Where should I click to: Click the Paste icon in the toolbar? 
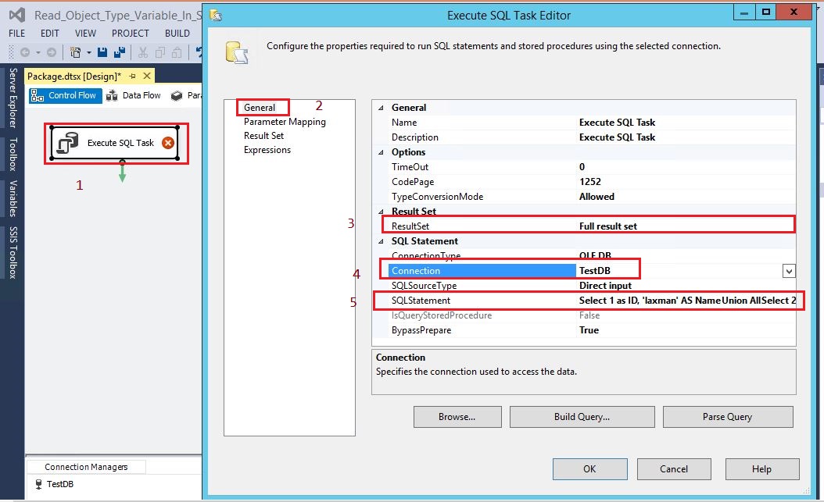[x=178, y=52]
